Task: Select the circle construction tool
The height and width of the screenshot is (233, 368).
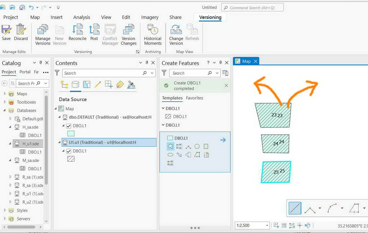Action: click(x=197, y=146)
